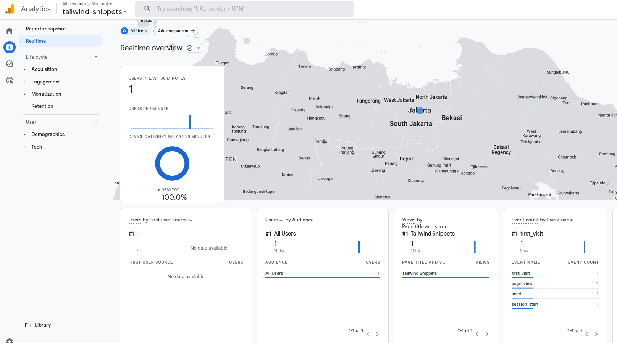Click the All Users comparison chip

tap(134, 31)
